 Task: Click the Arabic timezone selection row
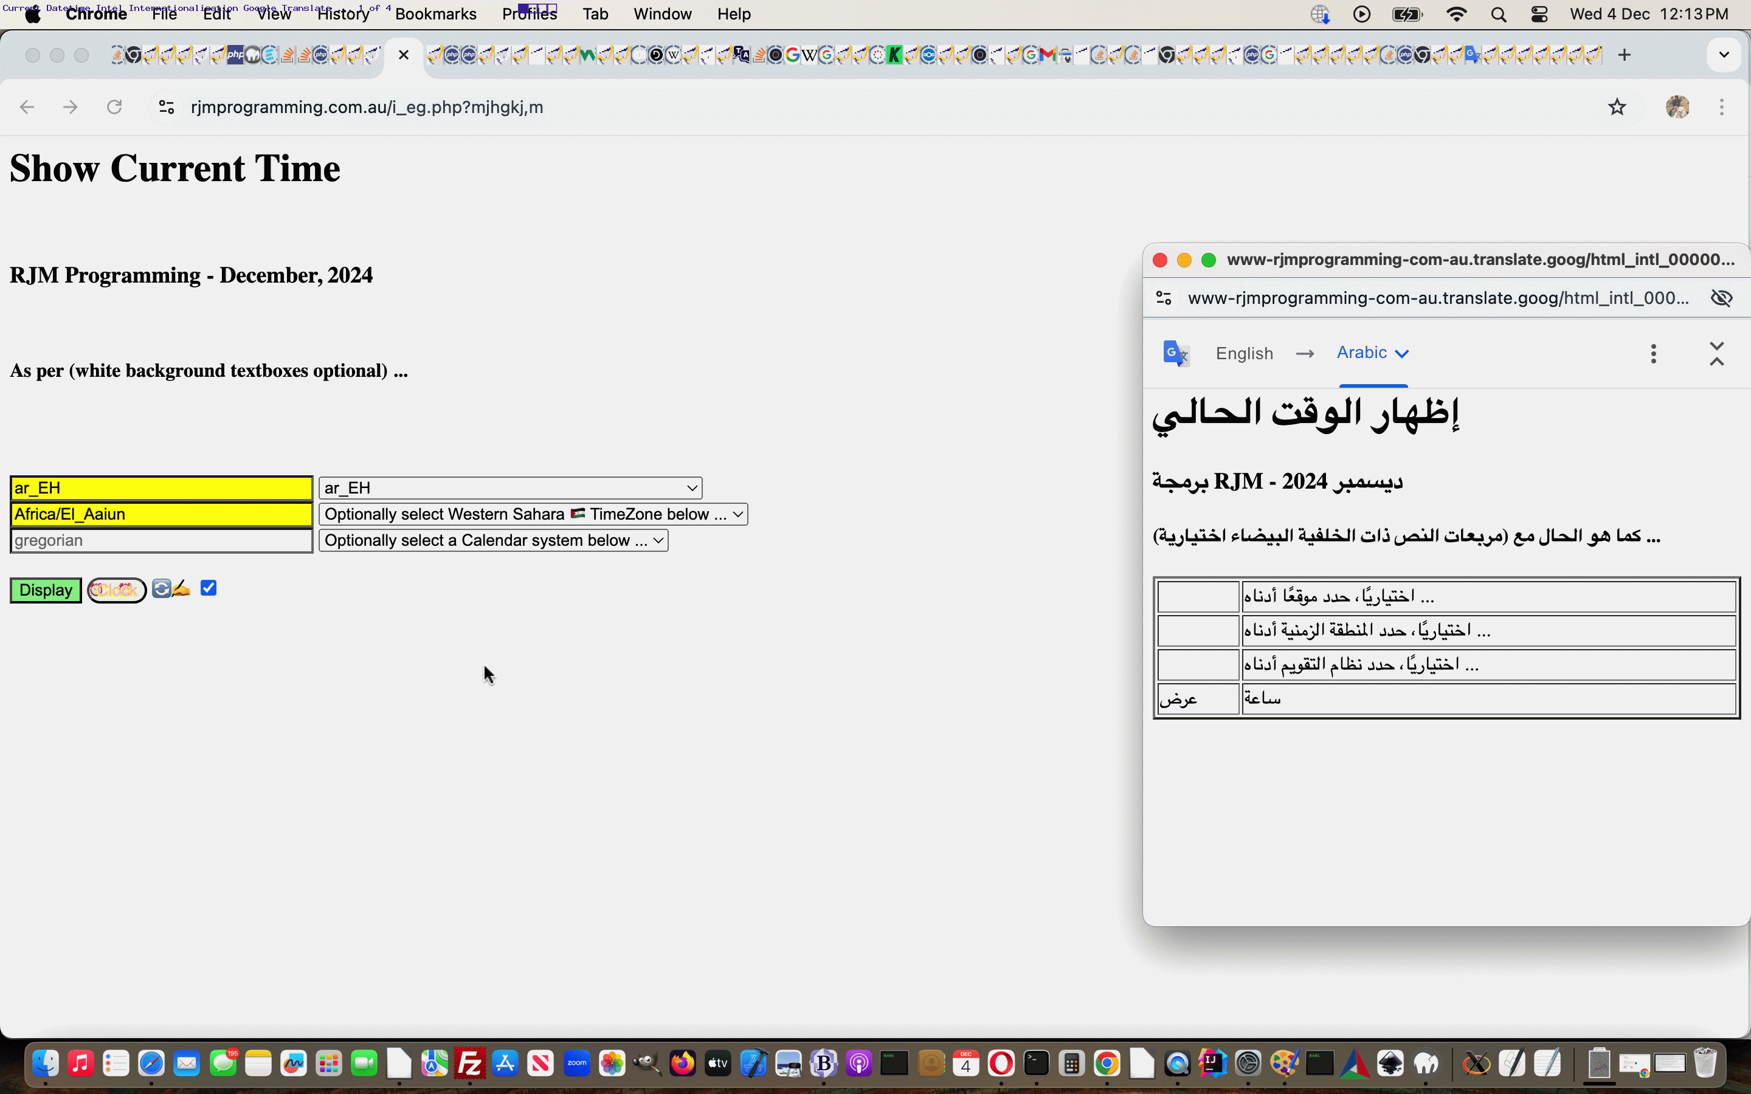(1488, 630)
